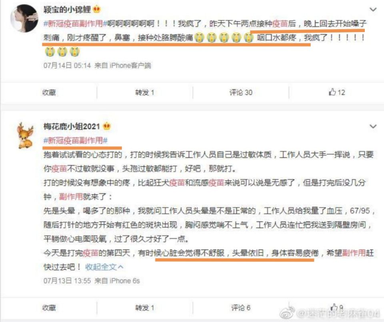Click 收藏 on the first post
384x322 pixels.
pyautogui.click(x=49, y=93)
